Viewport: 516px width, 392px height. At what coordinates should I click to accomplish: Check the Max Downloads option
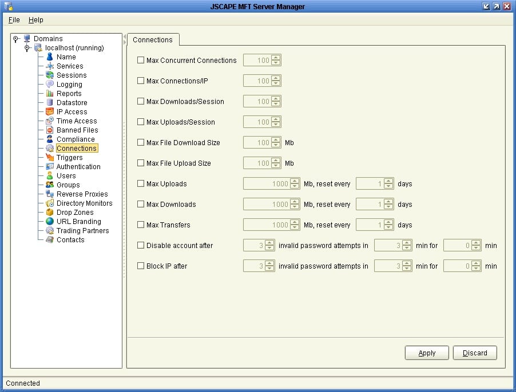click(x=141, y=204)
